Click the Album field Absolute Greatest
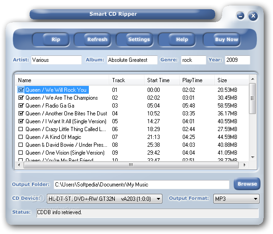273x234 pixels. 132,60
